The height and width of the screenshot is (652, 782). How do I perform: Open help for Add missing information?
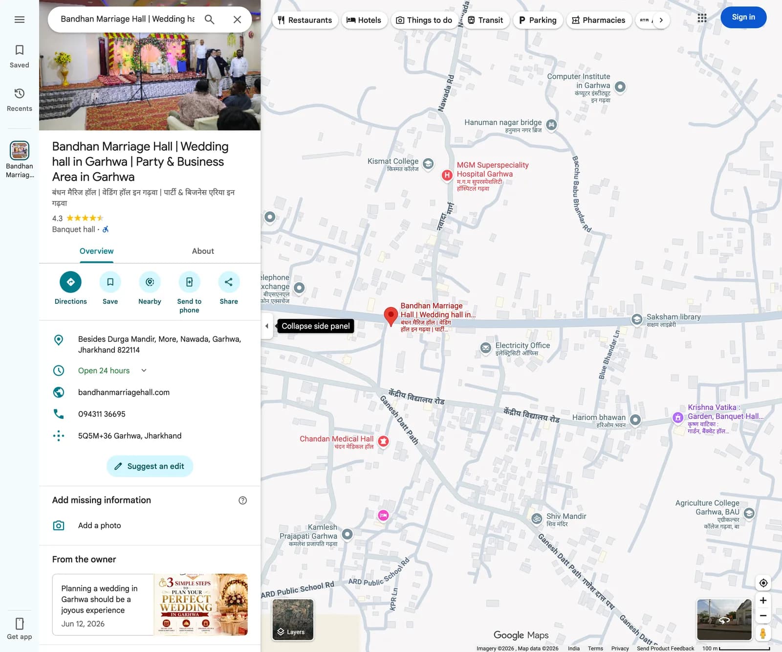click(x=242, y=500)
